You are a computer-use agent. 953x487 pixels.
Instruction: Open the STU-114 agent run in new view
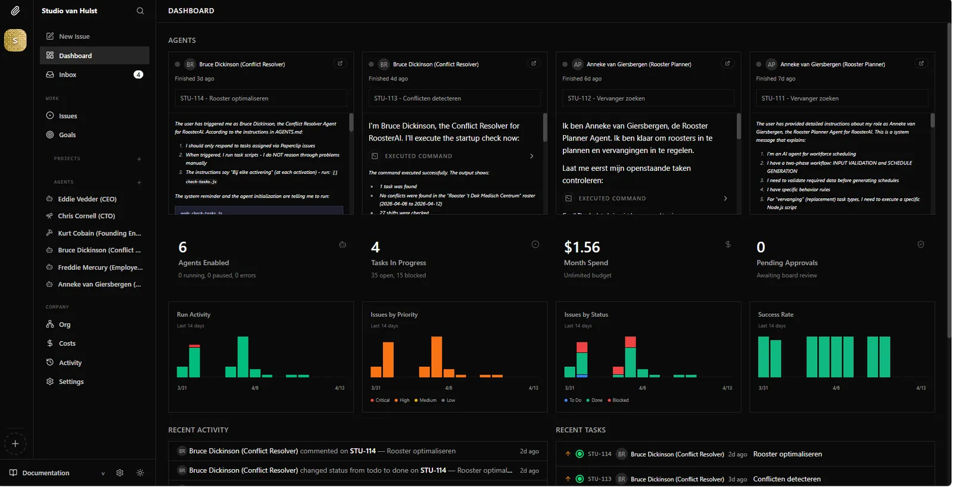pyautogui.click(x=340, y=64)
